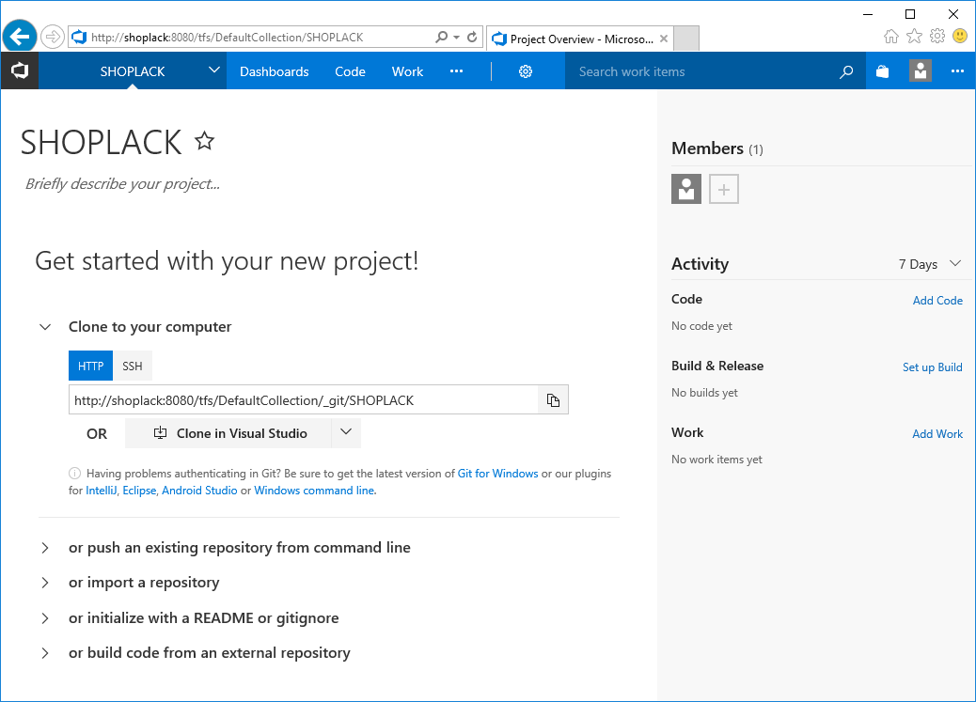
Task: Favorite the SHOPLACK project with star icon
Action: [x=205, y=141]
